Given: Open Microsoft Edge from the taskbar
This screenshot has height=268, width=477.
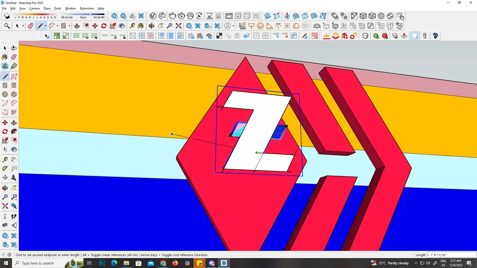Looking at the screenshot, I should [114, 263].
